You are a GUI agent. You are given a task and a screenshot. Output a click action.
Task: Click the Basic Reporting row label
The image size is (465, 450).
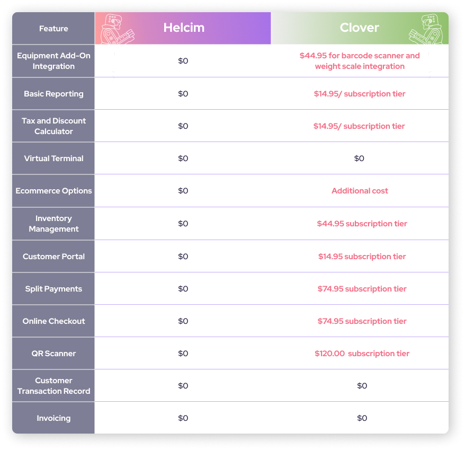tap(53, 94)
